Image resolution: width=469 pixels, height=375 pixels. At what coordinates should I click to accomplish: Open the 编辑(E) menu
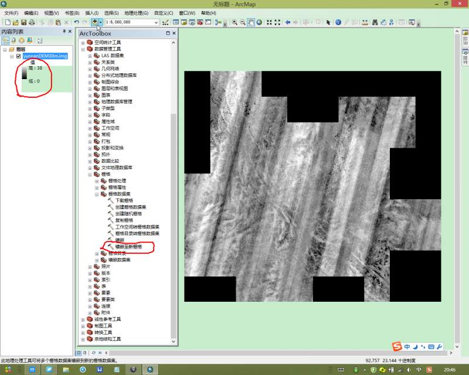(x=31, y=13)
